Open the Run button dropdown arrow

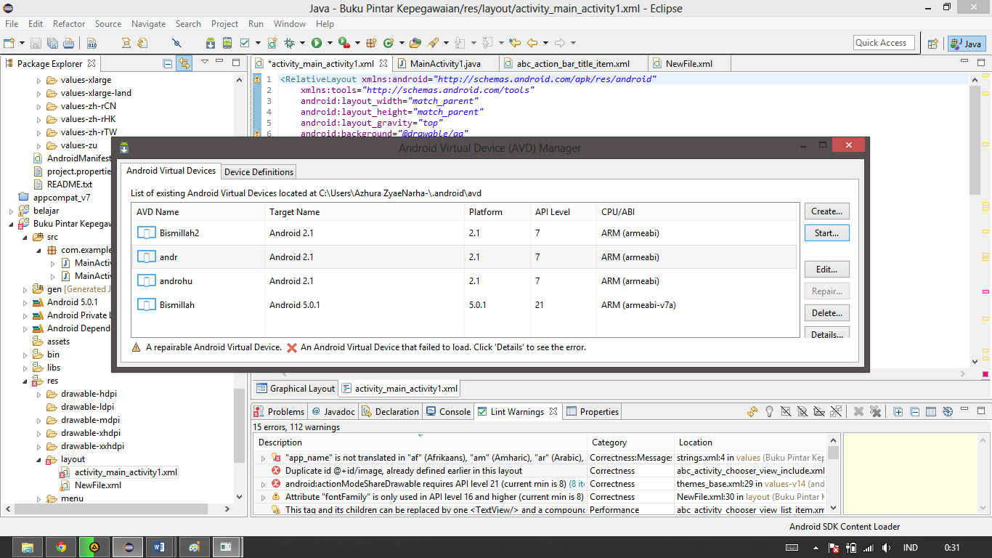[x=329, y=43]
